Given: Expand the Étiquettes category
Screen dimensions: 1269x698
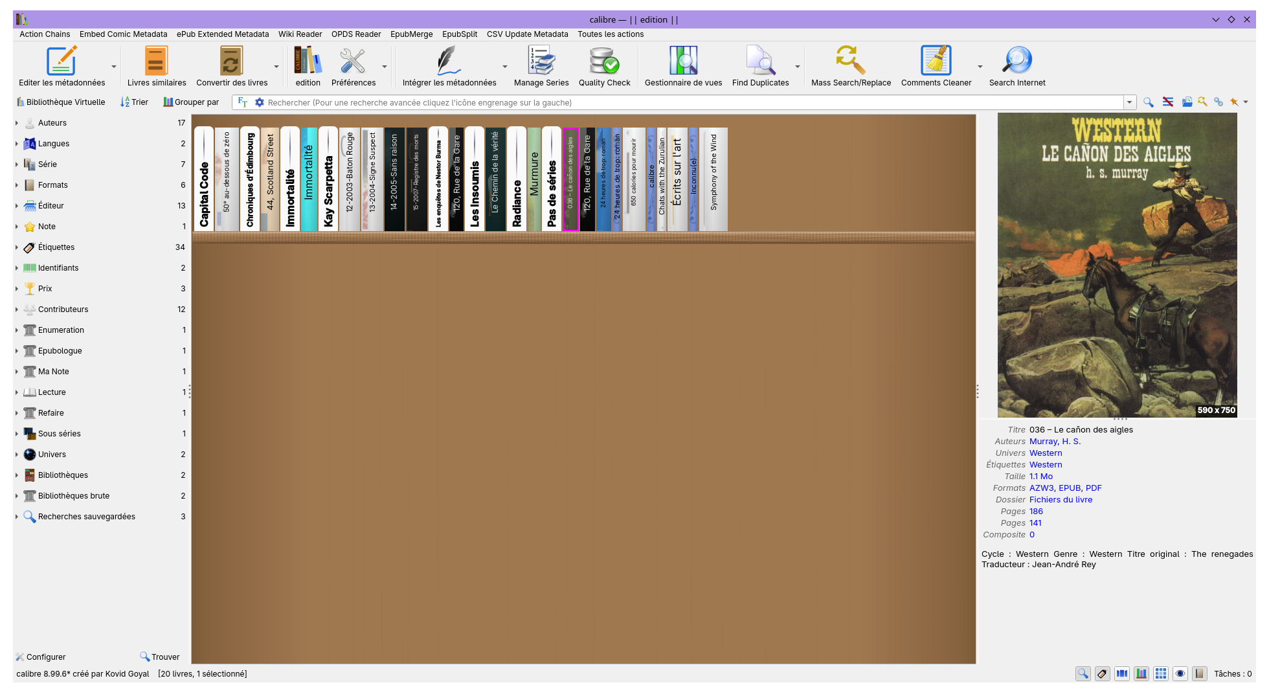Looking at the screenshot, I should (x=17, y=247).
